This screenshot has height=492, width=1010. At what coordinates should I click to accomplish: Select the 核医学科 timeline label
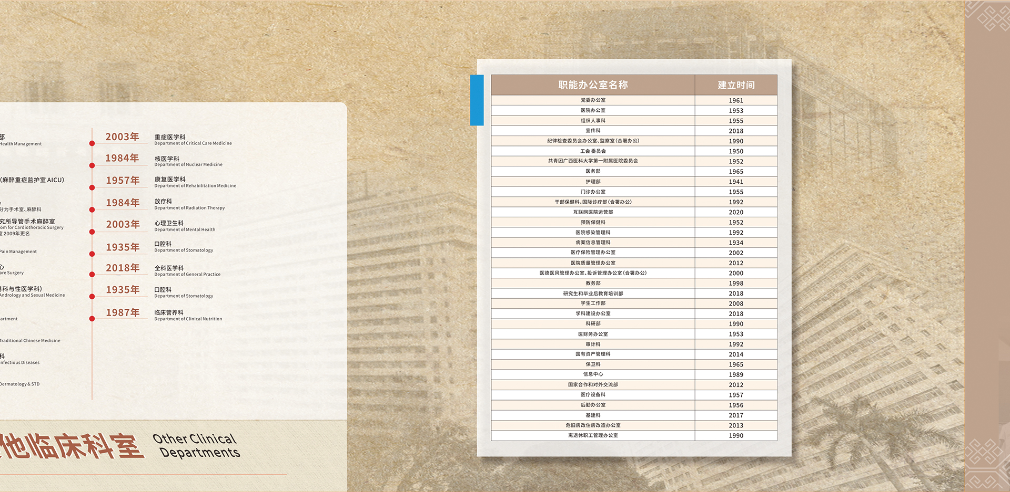(x=167, y=159)
